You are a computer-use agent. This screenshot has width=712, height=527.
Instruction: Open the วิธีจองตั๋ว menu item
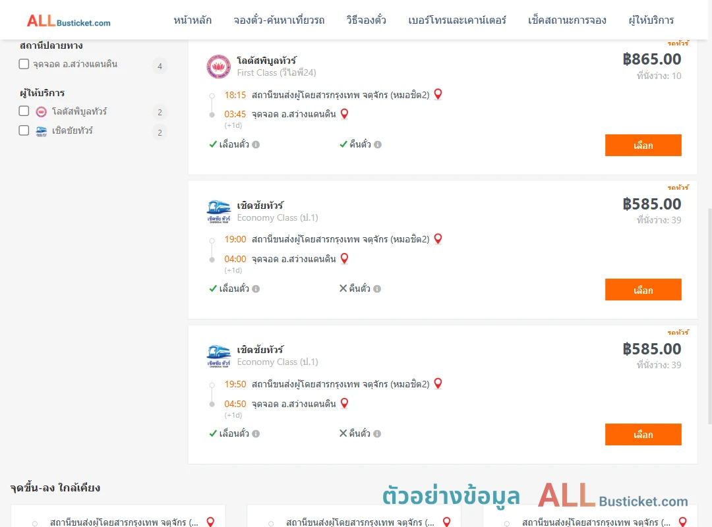click(367, 20)
